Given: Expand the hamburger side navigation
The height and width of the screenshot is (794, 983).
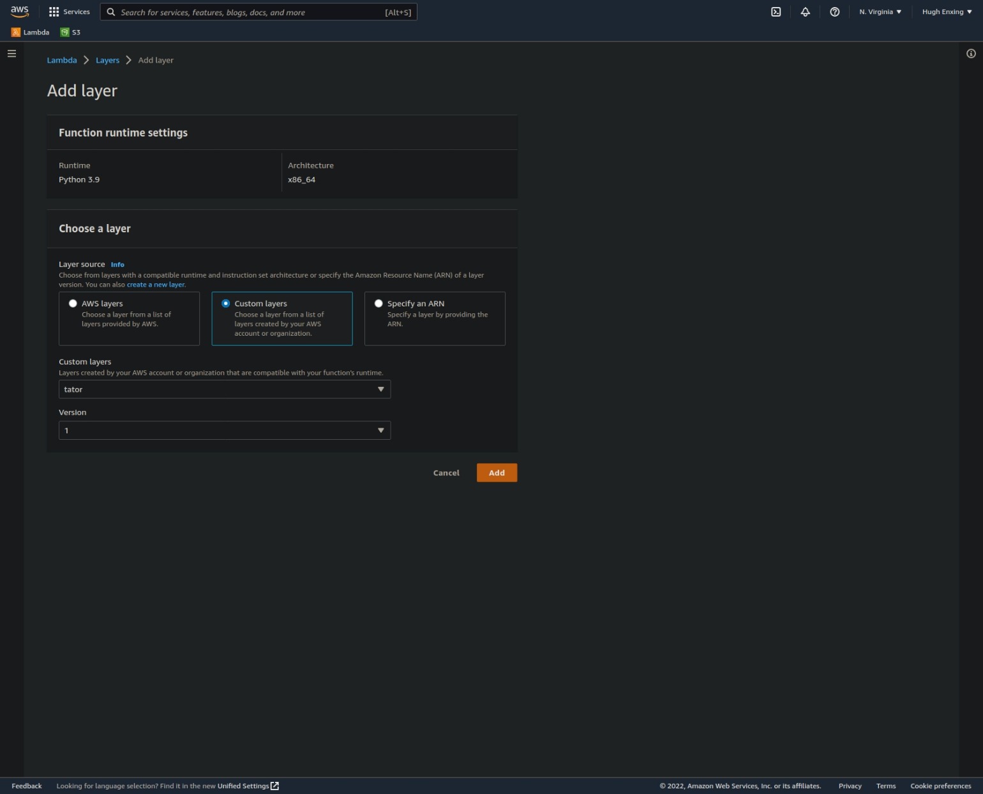Looking at the screenshot, I should [x=11, y=54].
